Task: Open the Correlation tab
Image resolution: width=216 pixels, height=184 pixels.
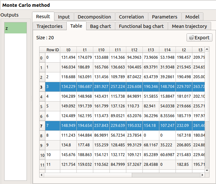Action: (131, 17)
